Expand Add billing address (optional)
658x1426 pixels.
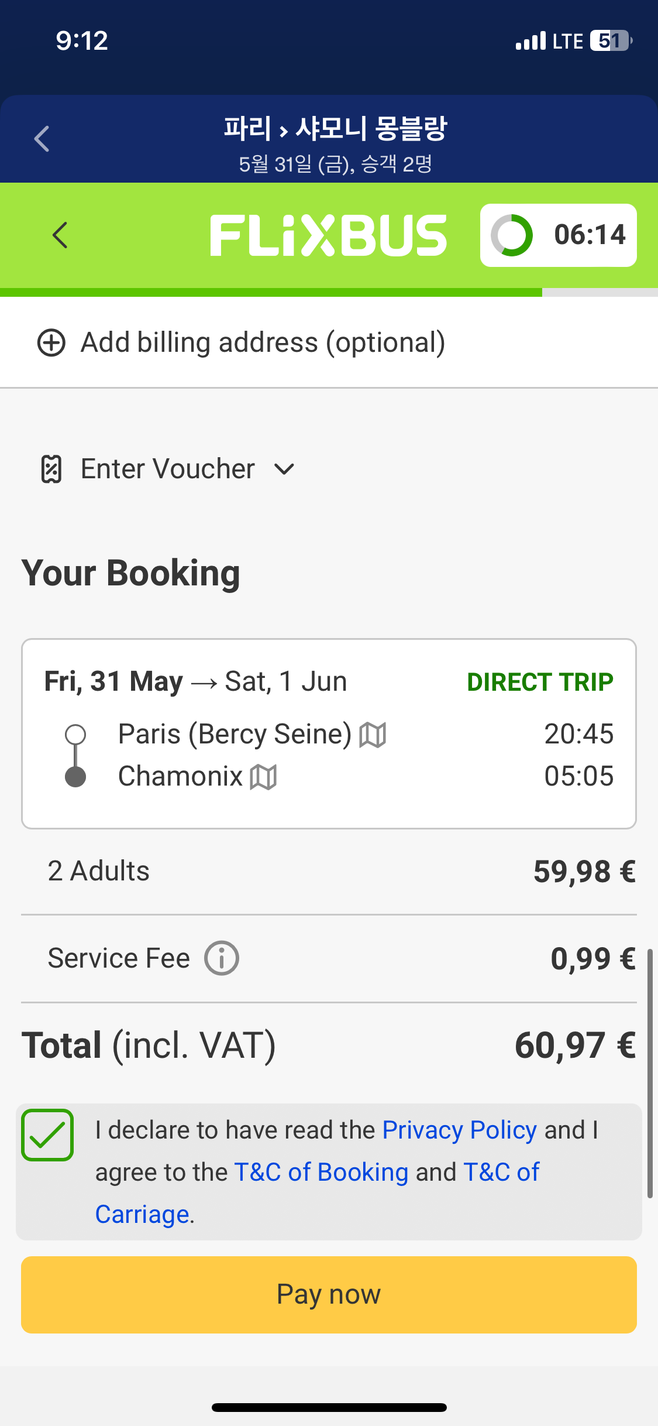point(242,342)
